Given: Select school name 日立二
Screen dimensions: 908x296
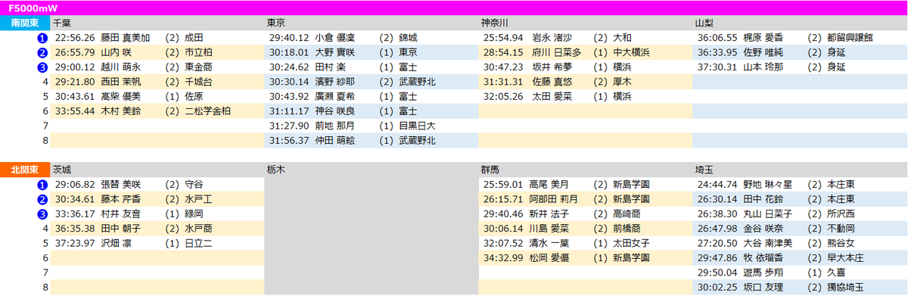Looking at the screenshot, I should (x=198, y=244).
